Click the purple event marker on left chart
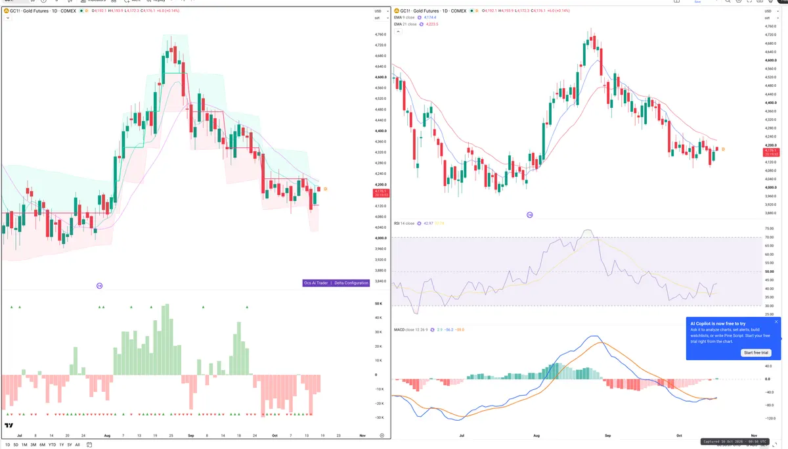Viewport: 788px width, 449px height. point(99,285)
